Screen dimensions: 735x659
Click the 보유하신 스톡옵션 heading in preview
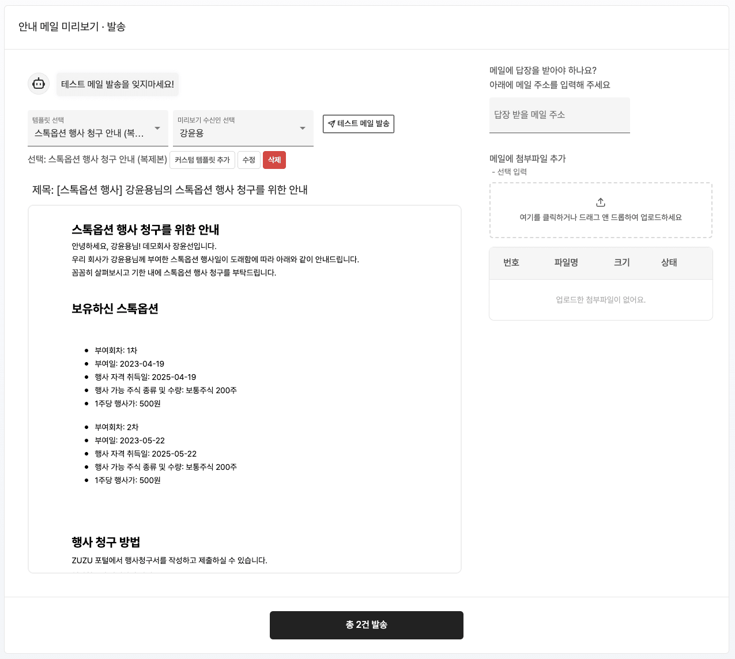(115, 308)
